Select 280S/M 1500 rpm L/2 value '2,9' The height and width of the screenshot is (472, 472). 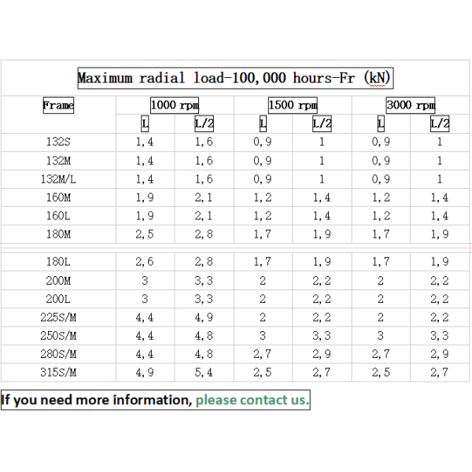coord(322,354)
